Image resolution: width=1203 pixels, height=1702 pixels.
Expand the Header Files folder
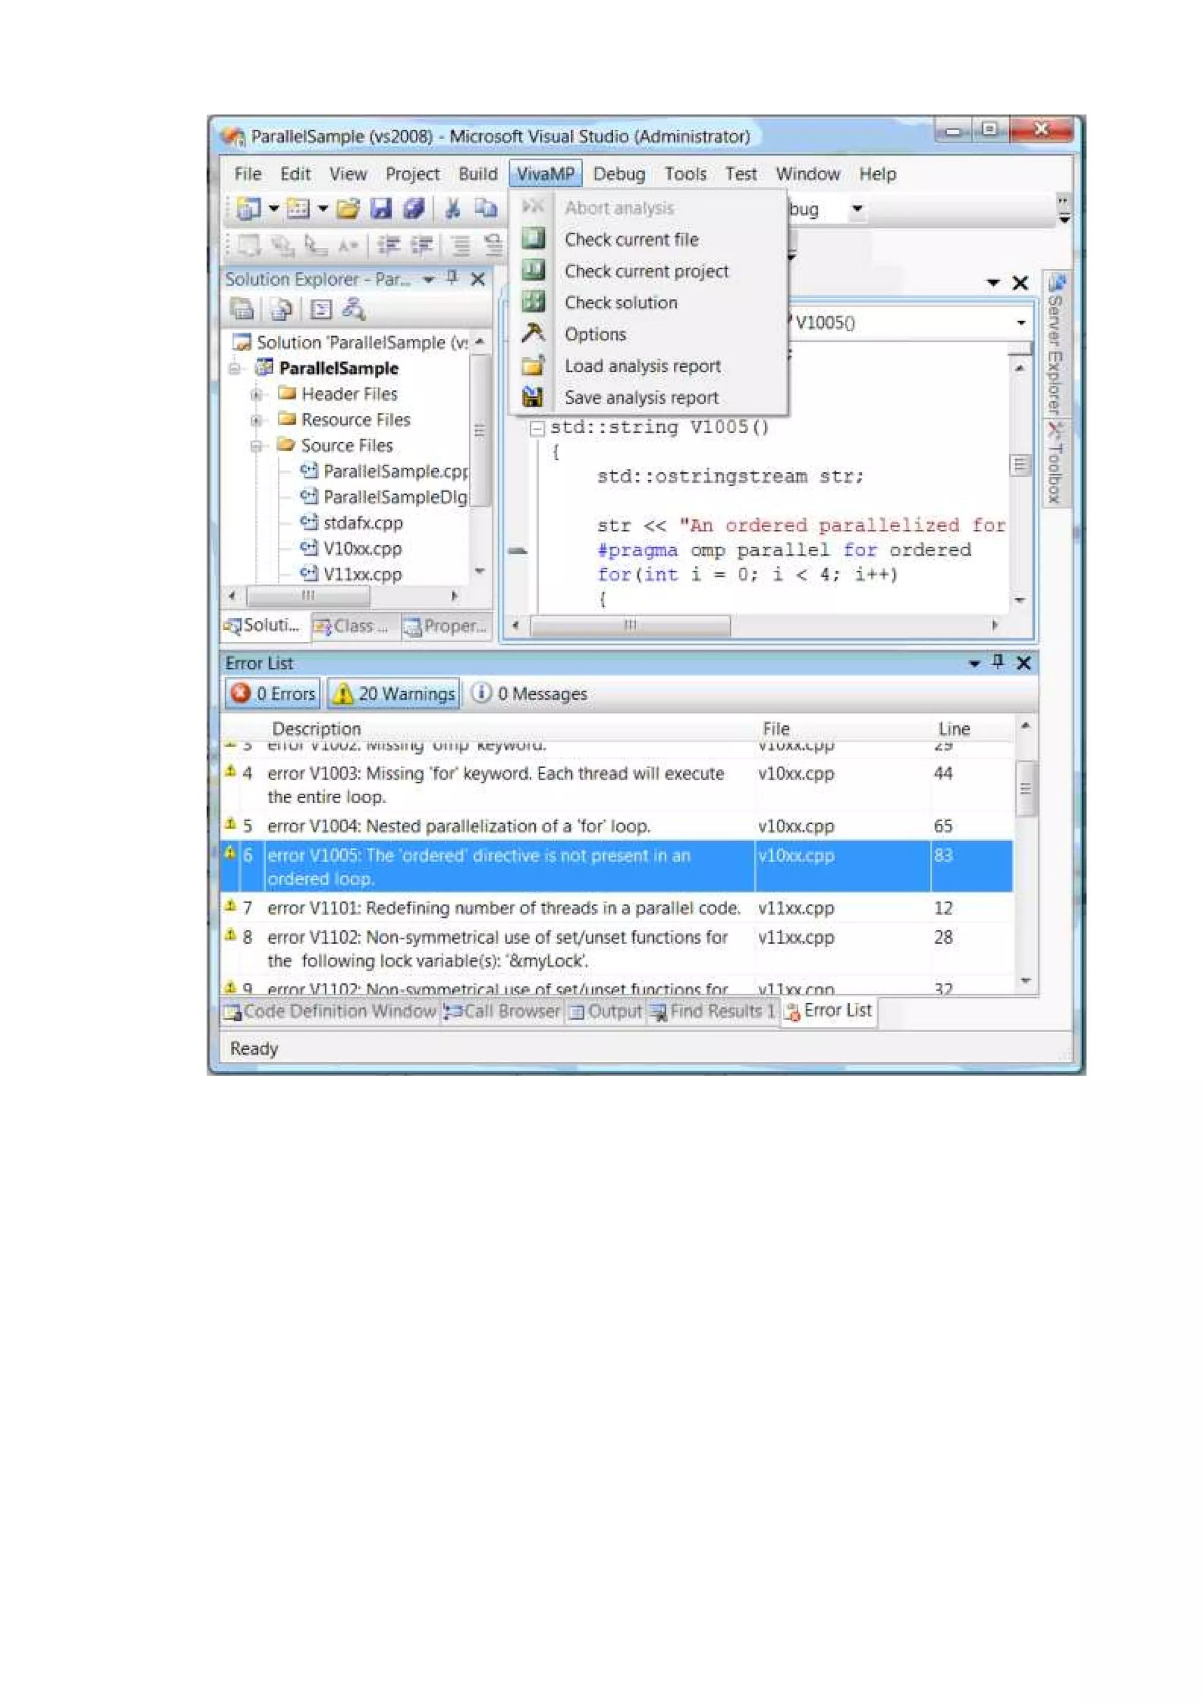(x=257, y=394)
